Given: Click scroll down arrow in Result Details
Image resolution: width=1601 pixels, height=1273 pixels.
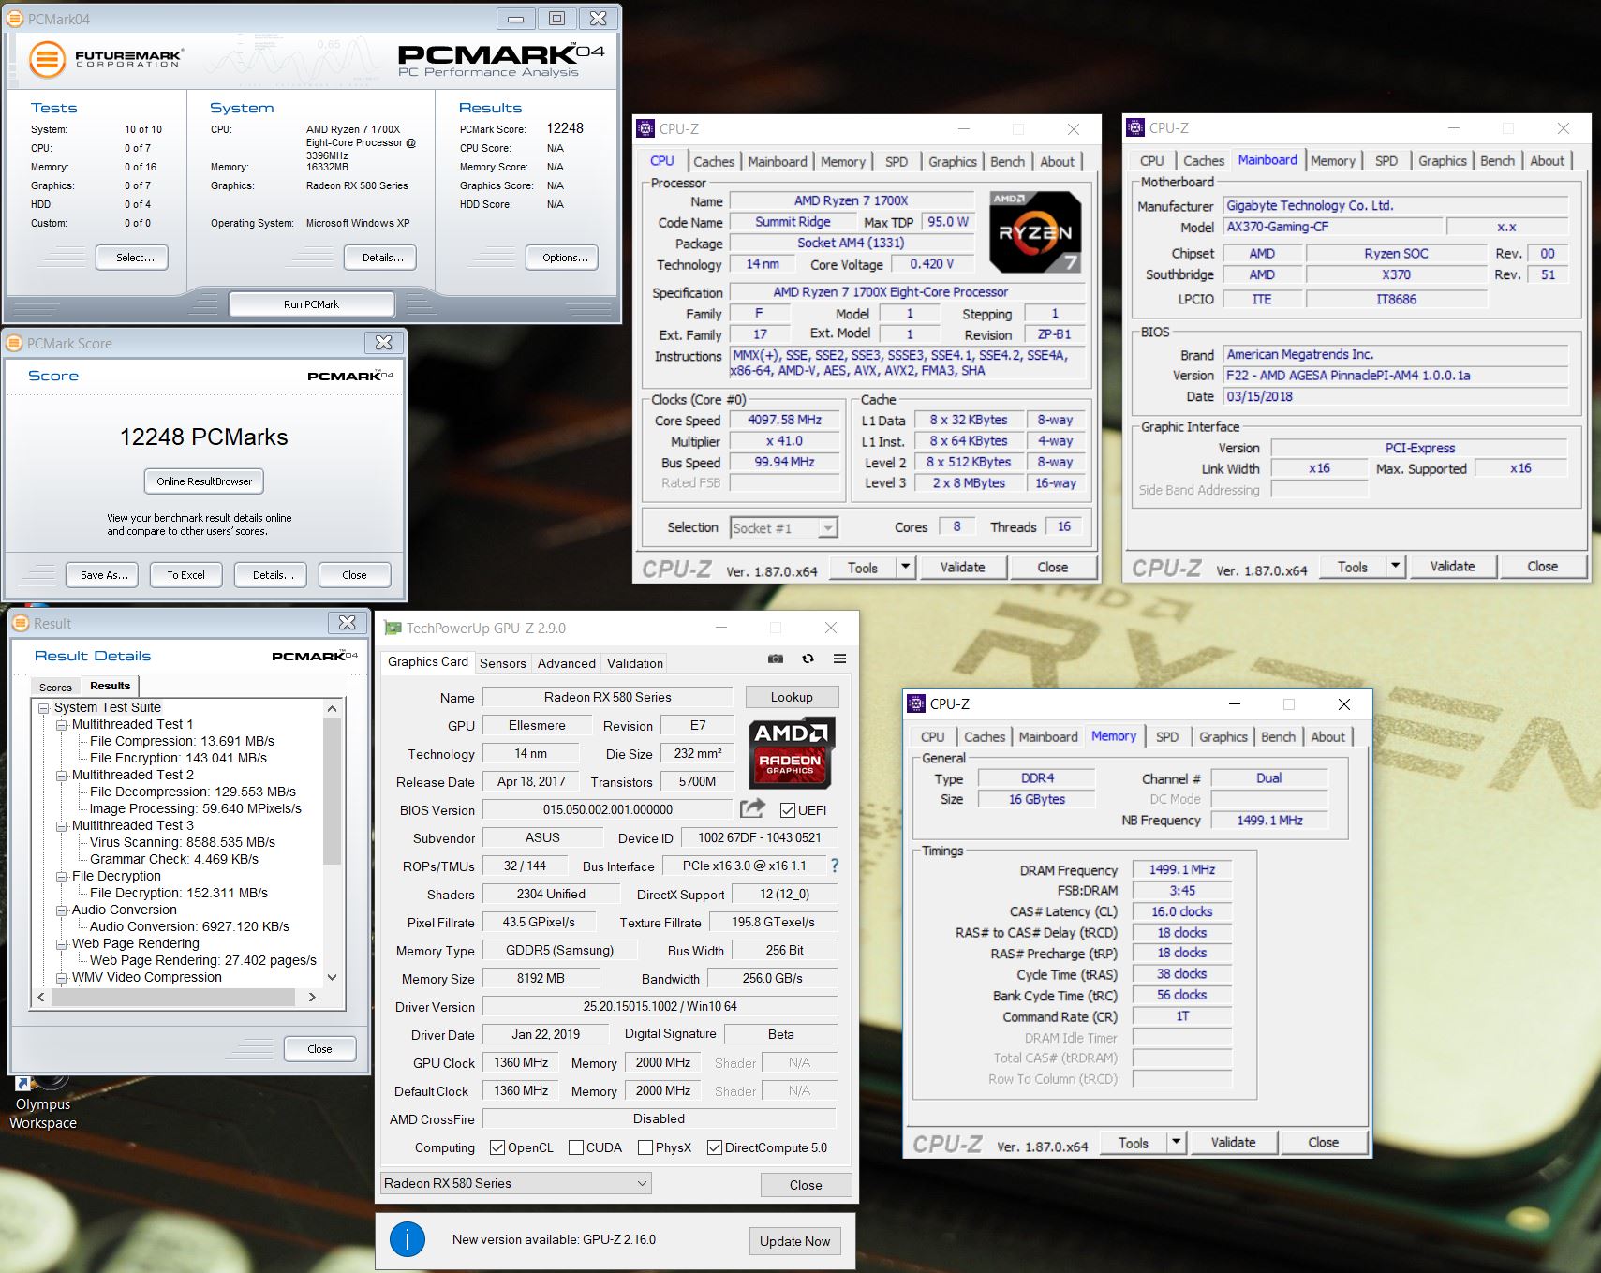Looking at the screenshot, I should pos(332,977).
